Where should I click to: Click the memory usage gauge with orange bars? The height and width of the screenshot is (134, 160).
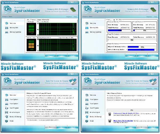coord(31,45)
